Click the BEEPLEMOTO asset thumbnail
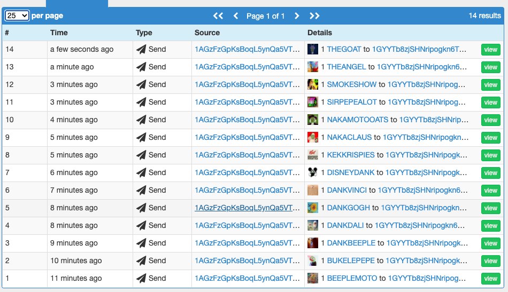Image resolution: width=508 pixels, height=292 pixels. (313, 279)
